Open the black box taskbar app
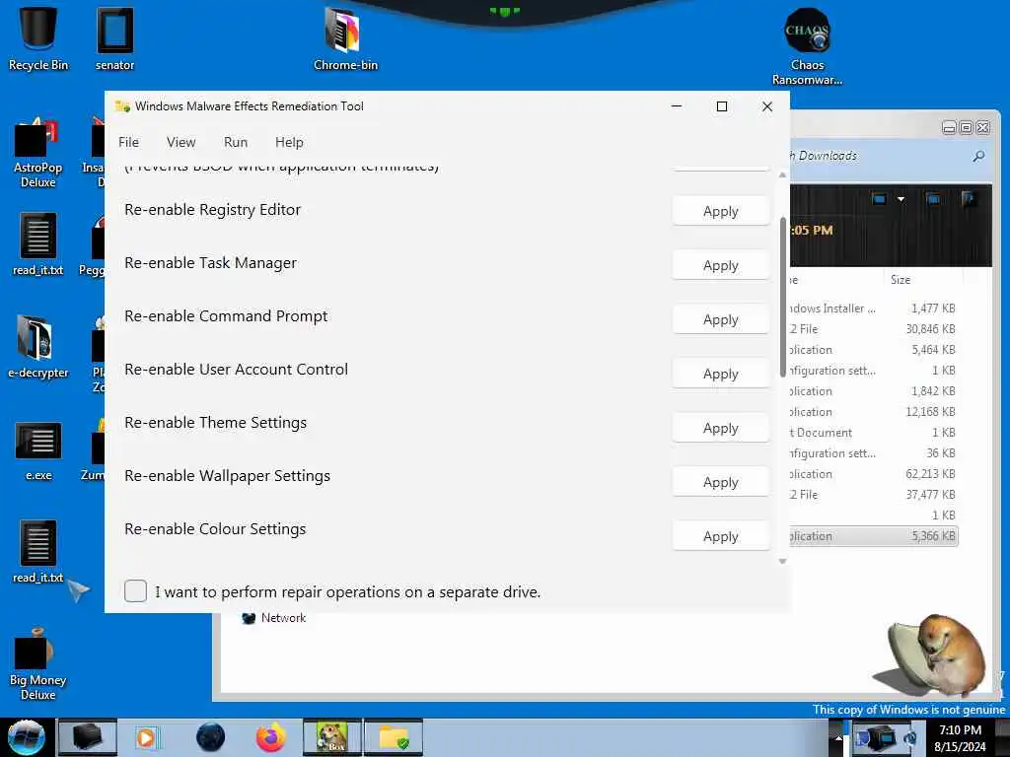 click(x=88, y=737)
